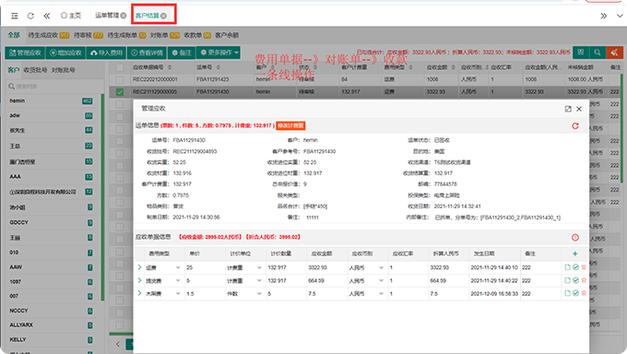Click the green plus icon to add fee row
Screen dimensions: 627x354
575,254
